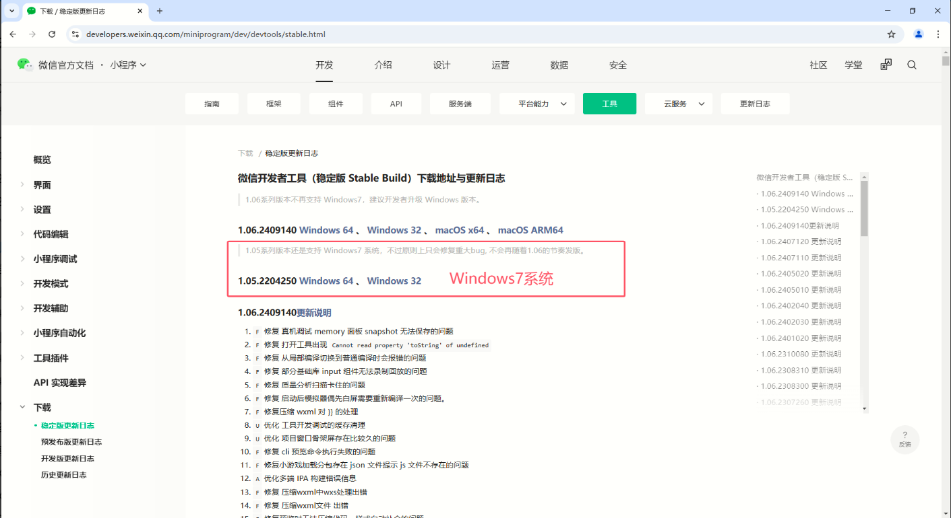The height and width of the screenshot is (518, 951).
Task: Click the browser reload page icon
Action: [x=52, y=34]
